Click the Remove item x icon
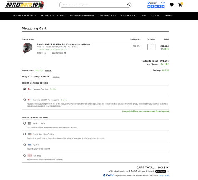Screen dimensions: 198x180 pos(45,53)
